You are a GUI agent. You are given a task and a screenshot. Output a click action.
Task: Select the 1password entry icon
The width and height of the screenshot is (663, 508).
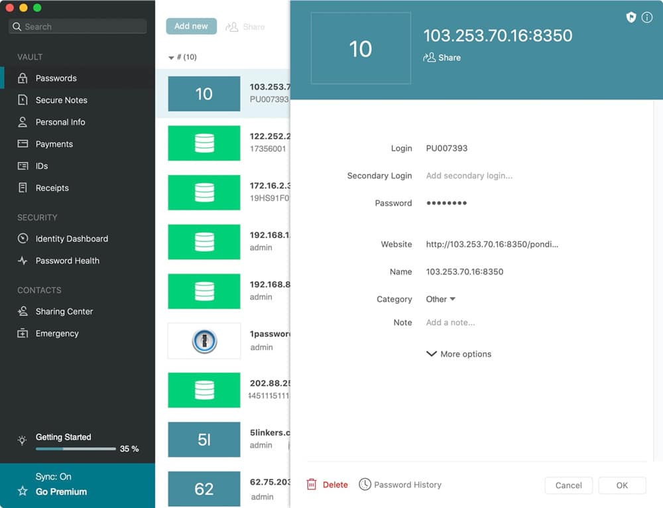(204, 341)
